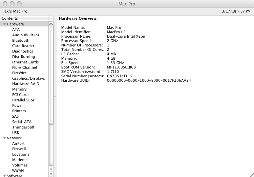This screenshot has height=177, width=254.
Task: Show Graphics/Displays information
Action: tap(28, 78)
